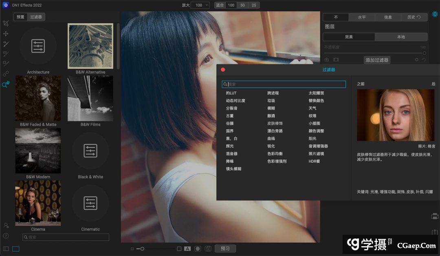The width and height of the screenshot is (440, 256).
Task: Adjust the 不透明度 opacity slider handle
Action: [424, 53]
